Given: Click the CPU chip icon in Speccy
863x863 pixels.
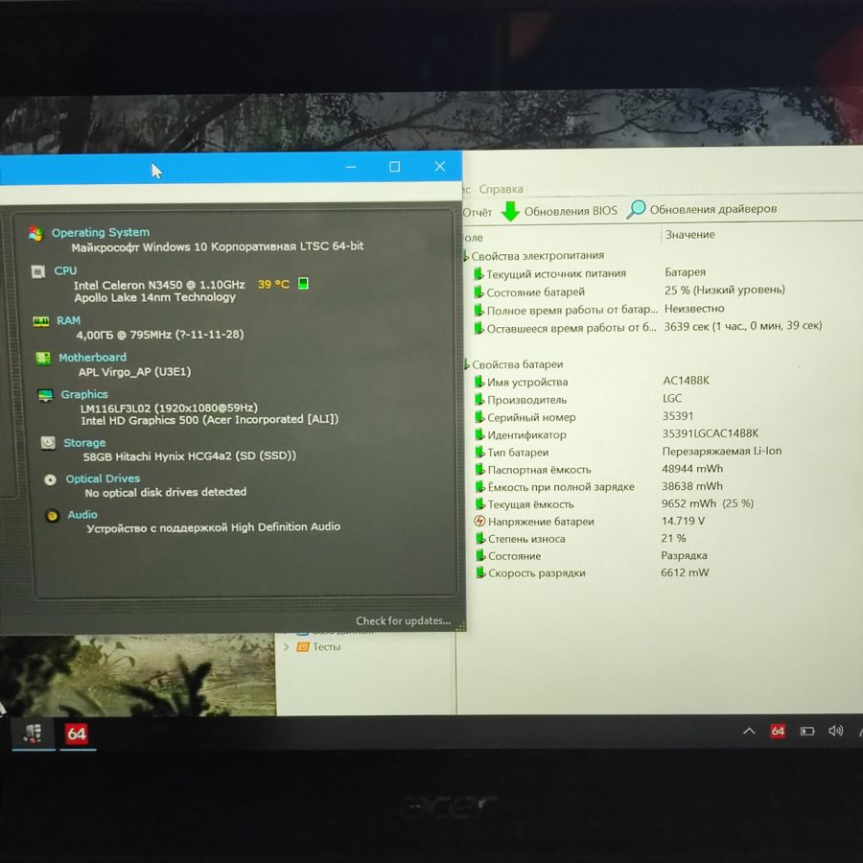Looking at the screenshot, I should pyautogui.click(x=38, y=272).
